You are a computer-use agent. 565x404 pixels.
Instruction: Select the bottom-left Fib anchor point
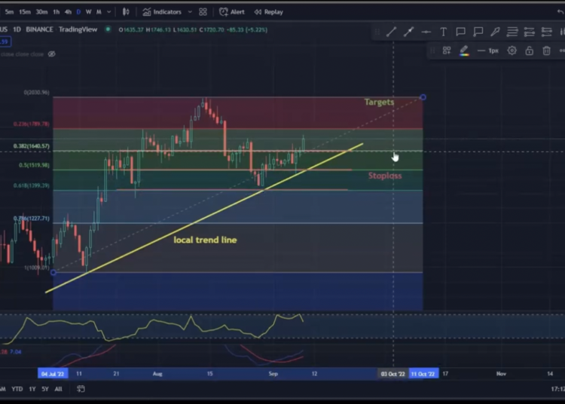click(53, 272)
